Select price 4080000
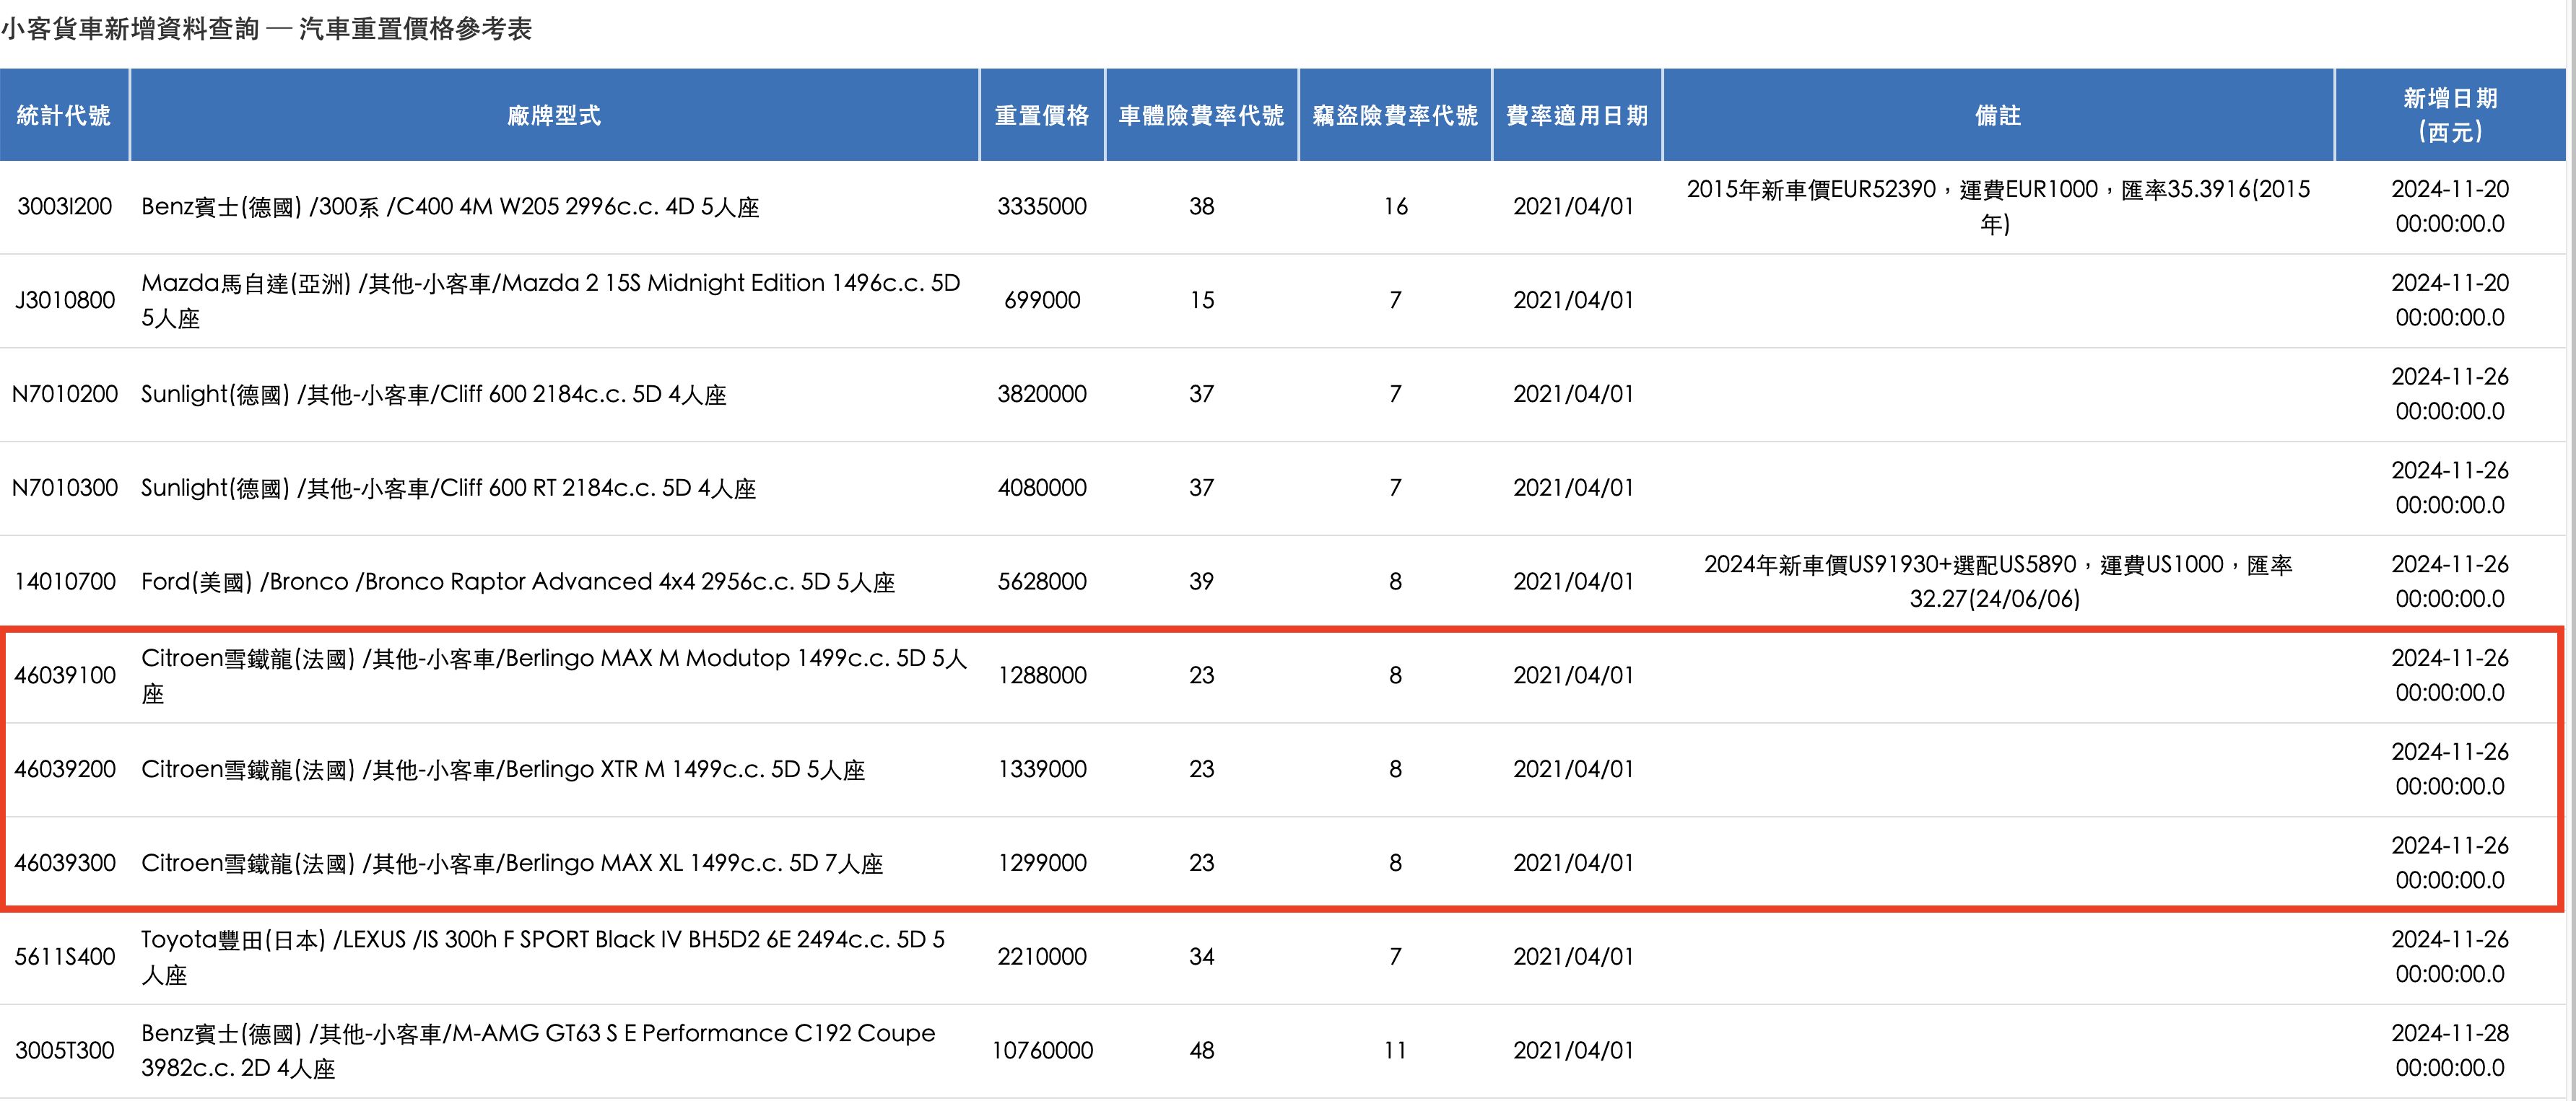This screenshot has height=1101, width=2576. tap(1042, 488)
